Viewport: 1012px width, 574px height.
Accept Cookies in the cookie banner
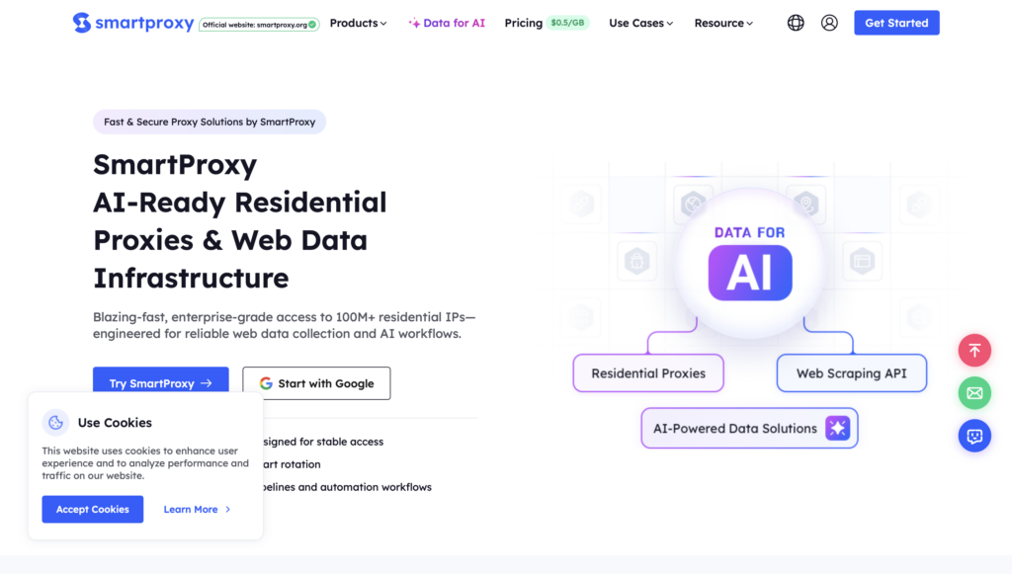(92, 510)
